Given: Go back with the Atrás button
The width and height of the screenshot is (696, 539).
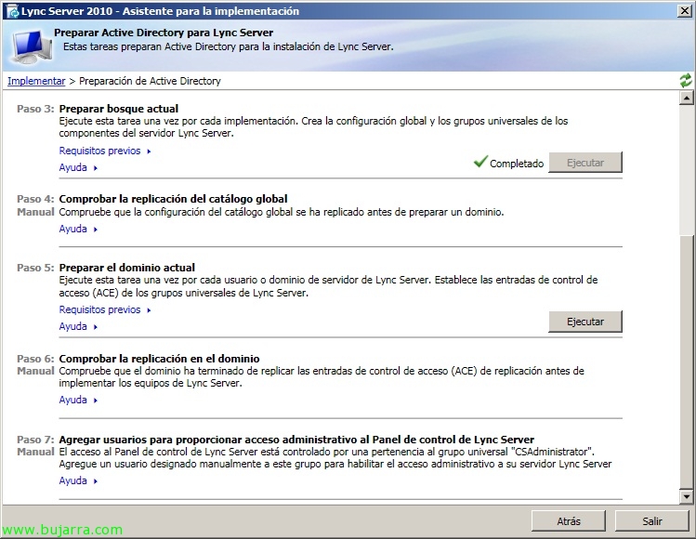Looking at the screenshot, I should click(x=569, y=520).
